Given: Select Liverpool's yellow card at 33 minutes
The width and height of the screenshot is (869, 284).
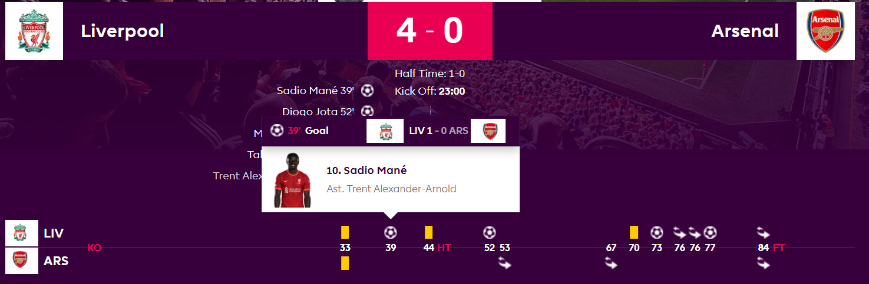Looking at the screenshot, I should tap(345, 232).
